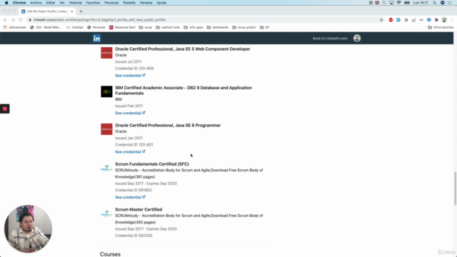Open See credential for Scrum Fundamentals Certified
Screen dimensions: 457x257
coord(130,197)
